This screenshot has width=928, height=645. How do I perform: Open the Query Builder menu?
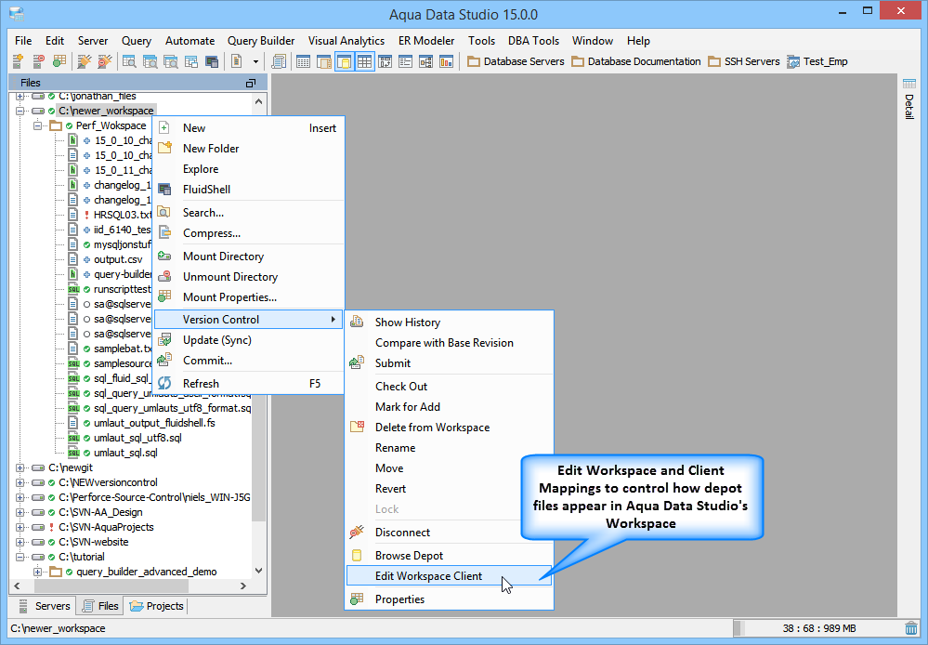pos(261,41)
